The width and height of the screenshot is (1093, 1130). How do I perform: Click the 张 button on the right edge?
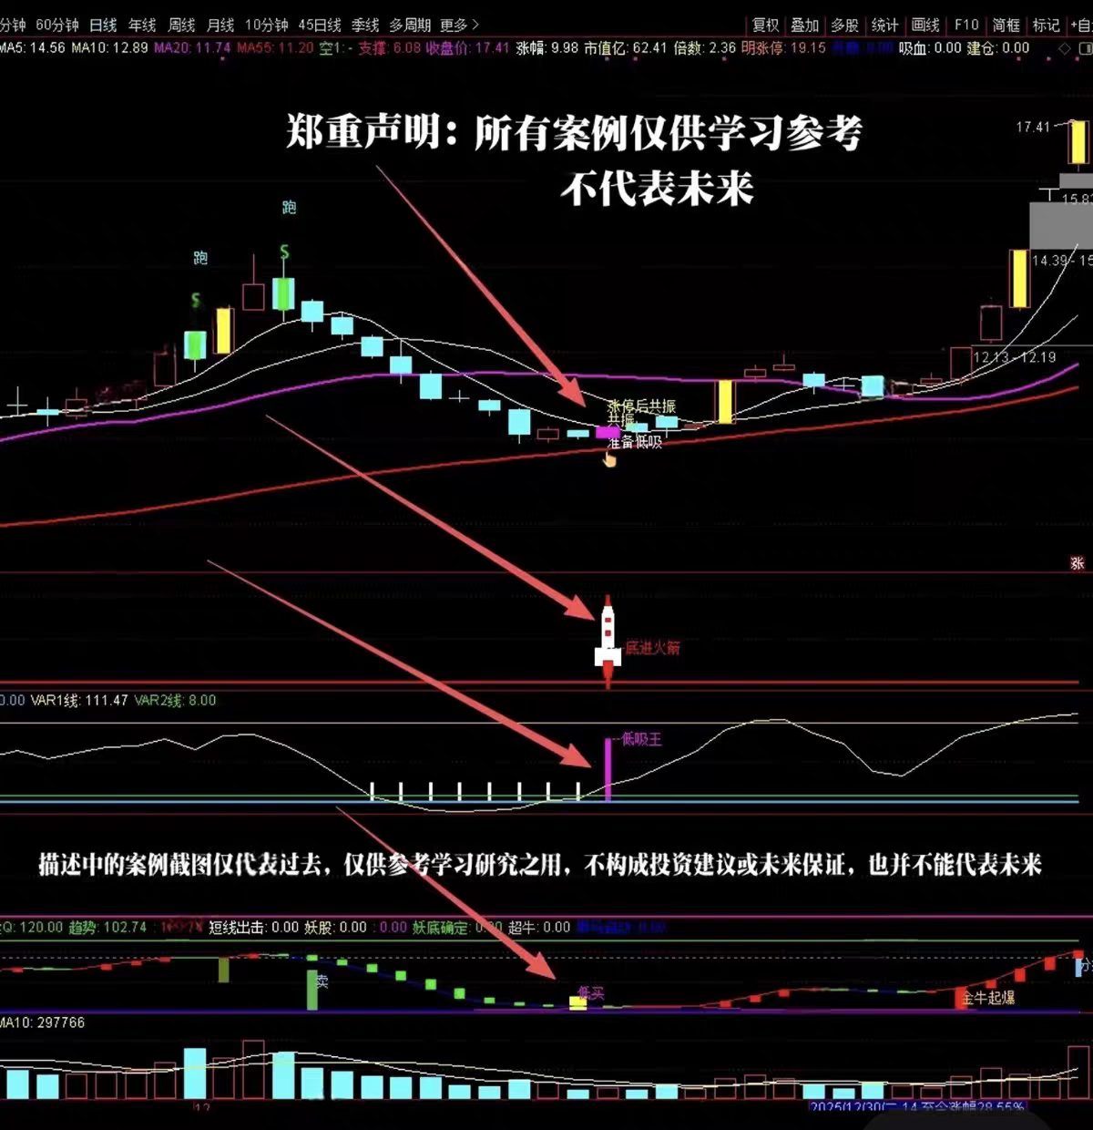click(x=1078, y=564)
